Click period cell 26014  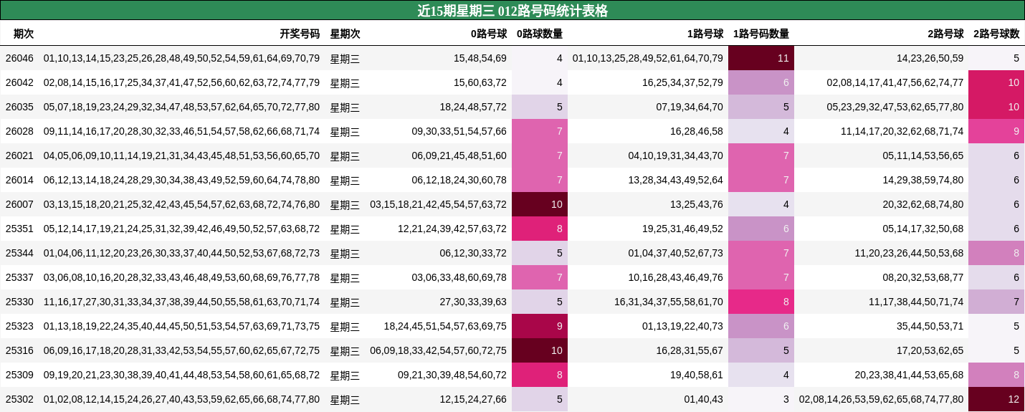pyautogui.click(x=19, y=180)
